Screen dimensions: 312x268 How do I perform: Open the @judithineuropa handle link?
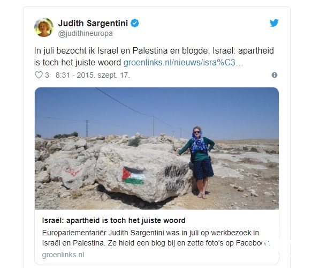pos(86,33)
